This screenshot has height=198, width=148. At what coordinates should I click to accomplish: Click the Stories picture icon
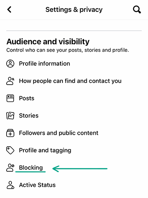click(10, 115)
